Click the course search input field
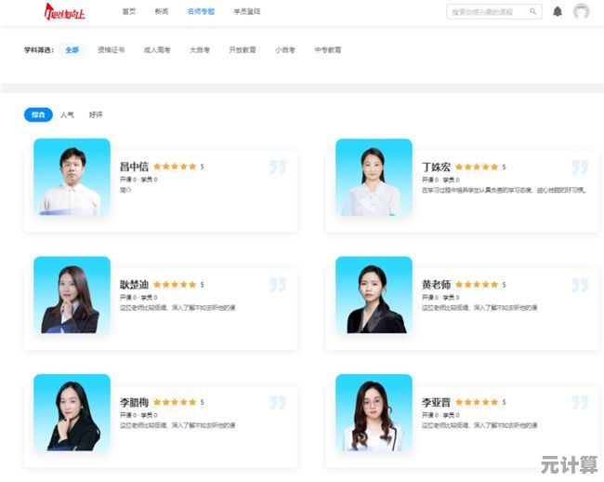Viewport: 604px width, 482px height. pyautogui.click(x=488, y=12)
